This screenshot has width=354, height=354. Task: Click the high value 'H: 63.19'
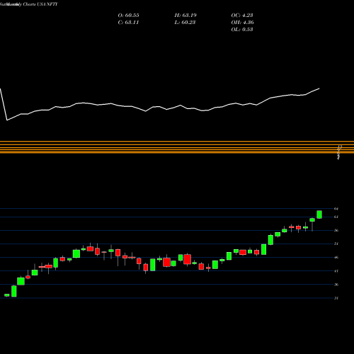tap(185, 16)
